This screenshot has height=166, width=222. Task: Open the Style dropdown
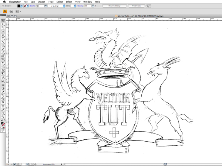(75, 6)
